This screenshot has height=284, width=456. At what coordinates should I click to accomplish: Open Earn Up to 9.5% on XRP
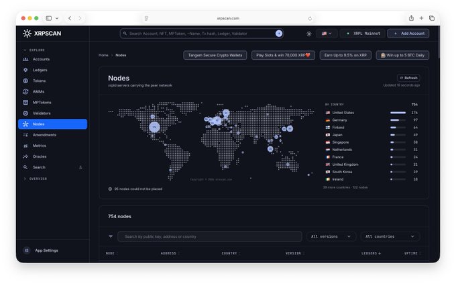(345, 55)
